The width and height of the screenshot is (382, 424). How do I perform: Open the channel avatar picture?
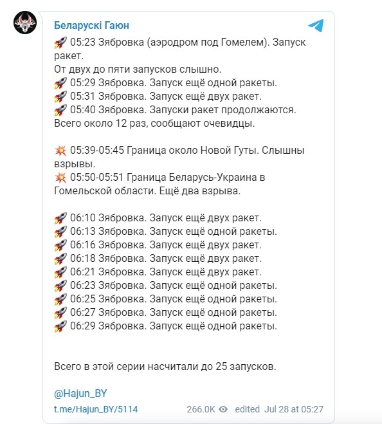coord(25,23)
